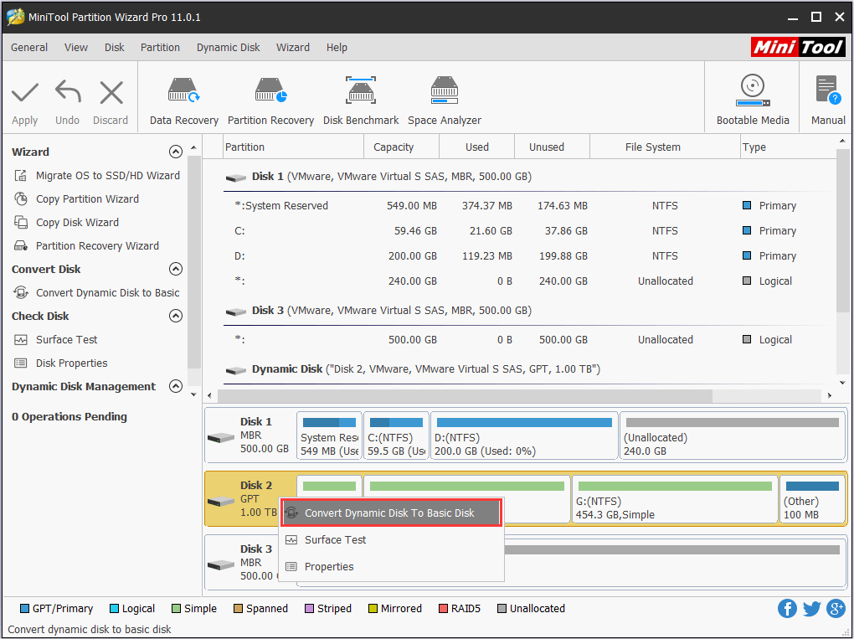Click the Simple legend green box
Screen dimensions: 854x639
click(176, 609)
